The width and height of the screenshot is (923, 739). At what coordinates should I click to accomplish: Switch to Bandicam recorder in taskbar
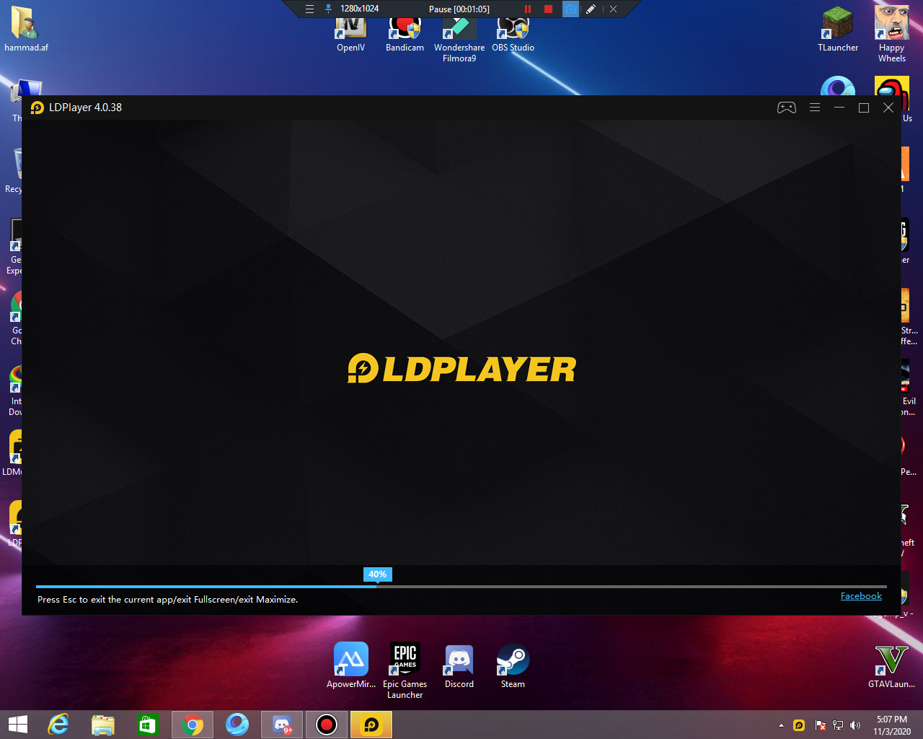click(x=327, y=725)
